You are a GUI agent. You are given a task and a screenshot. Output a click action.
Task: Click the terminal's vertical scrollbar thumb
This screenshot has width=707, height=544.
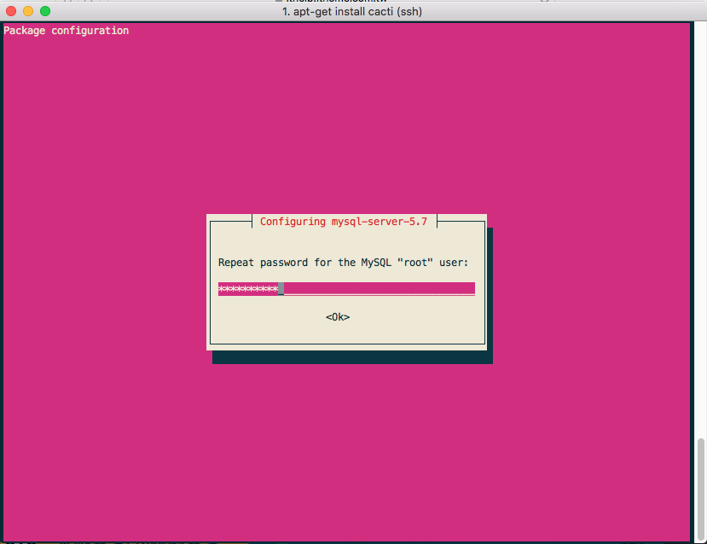700,488
